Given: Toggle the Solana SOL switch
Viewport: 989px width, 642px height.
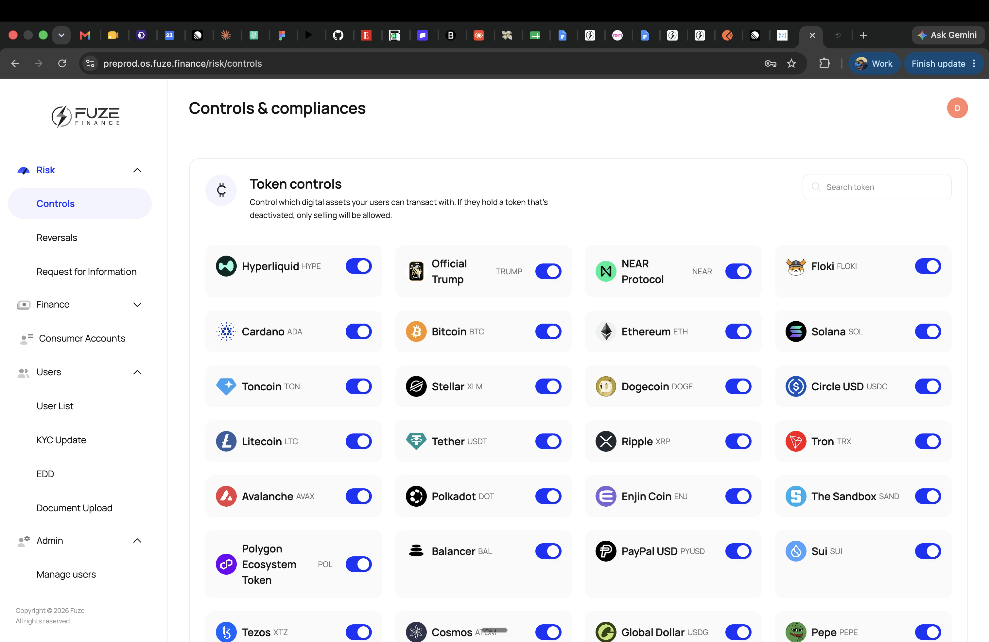Looking at the screenshot, I should (x=928, y=331).
